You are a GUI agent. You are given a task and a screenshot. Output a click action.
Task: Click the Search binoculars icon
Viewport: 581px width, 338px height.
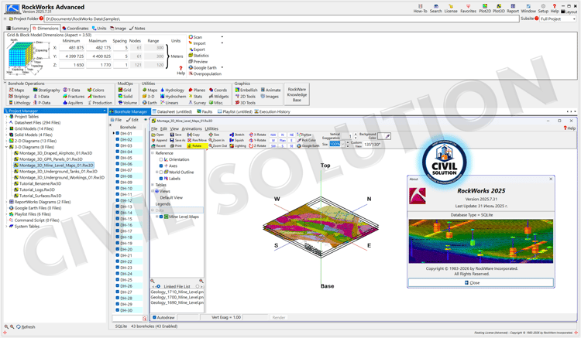tap(435, 9)
